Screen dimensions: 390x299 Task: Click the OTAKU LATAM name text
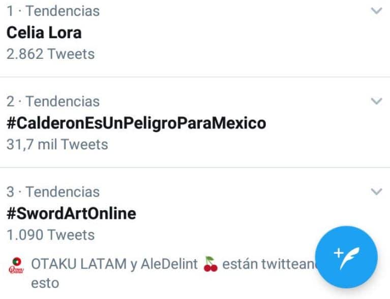coord(79,264)
